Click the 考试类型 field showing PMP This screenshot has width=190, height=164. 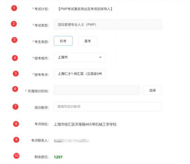[108, 24]
